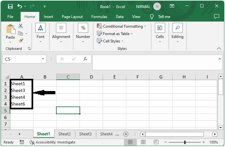The image size is (225, 147).
Task: Select the Format Painter brush icon
Action: click(x=21, y=41)
